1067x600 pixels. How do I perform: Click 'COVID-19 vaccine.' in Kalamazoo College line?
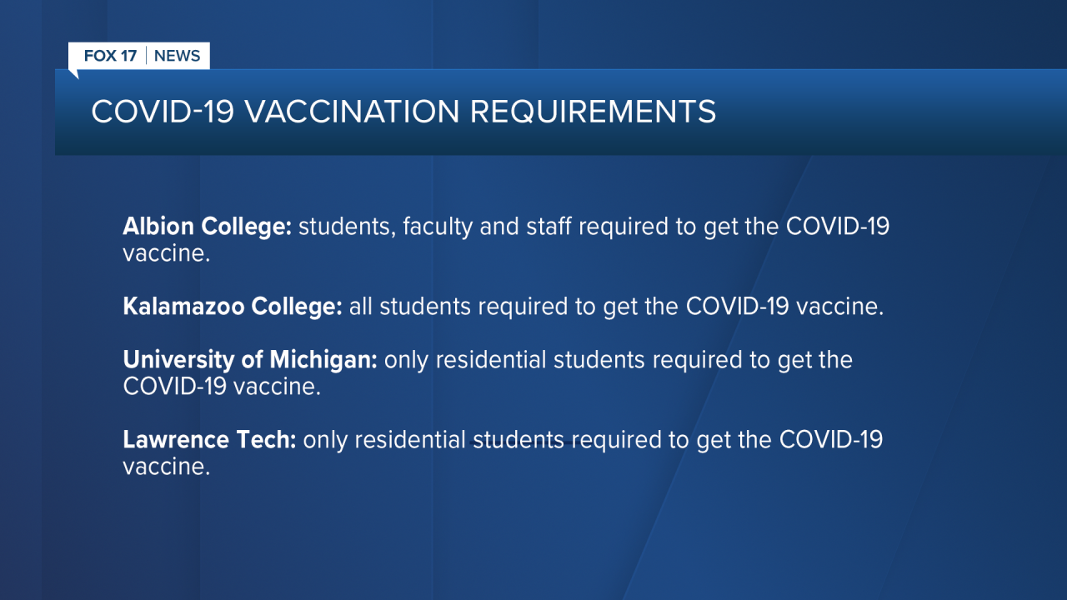tap(784, 307)
